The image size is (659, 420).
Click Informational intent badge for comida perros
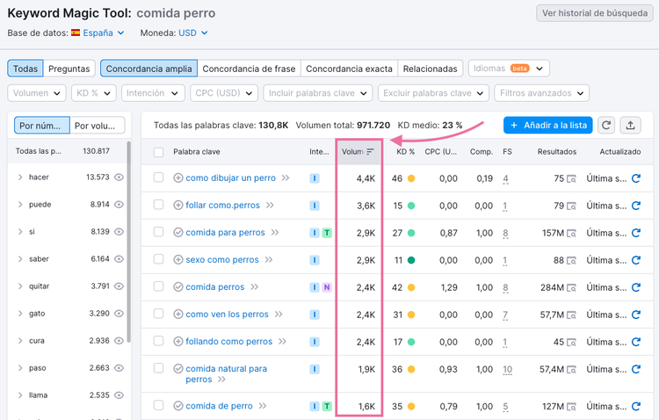315,287
